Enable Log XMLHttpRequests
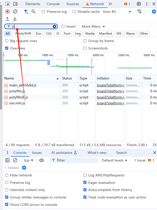The height and width of the screenshot is (210, 157). click(85, 175)
